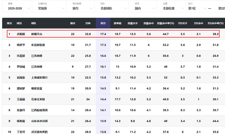
Task: Sort by the 场次 column header
Action: 73,23
